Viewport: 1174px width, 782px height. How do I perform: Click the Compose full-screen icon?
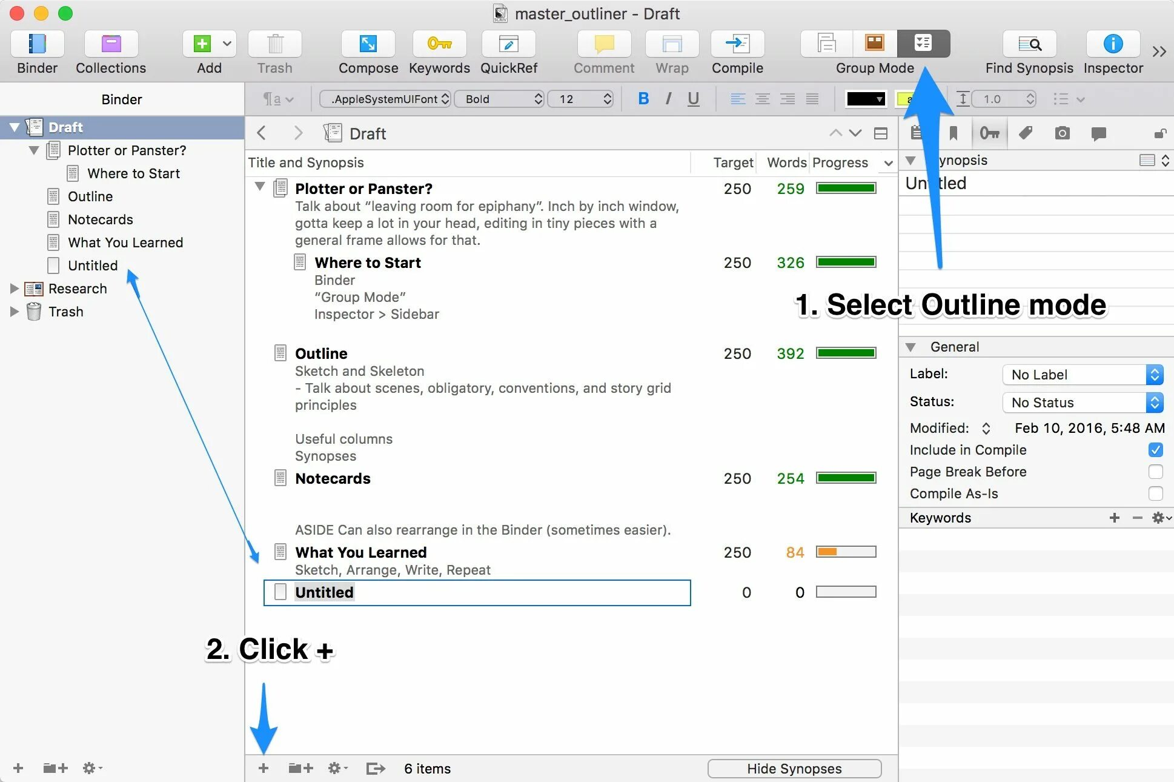(368, 44)
